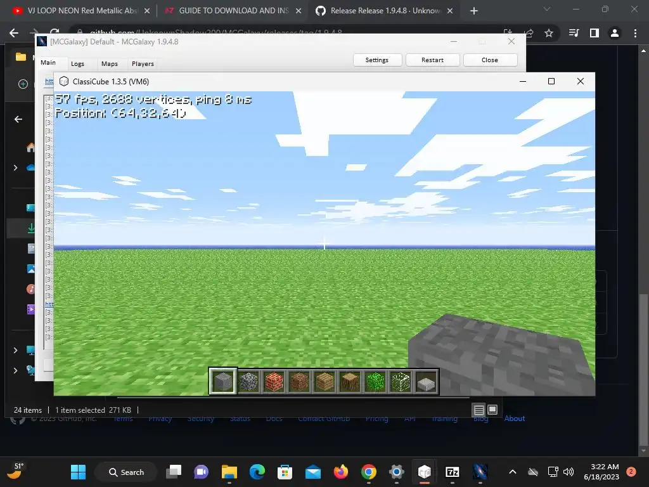Select the green leaves block in hotbar
This screenshot has height=487, width=649.
(375, 381)
